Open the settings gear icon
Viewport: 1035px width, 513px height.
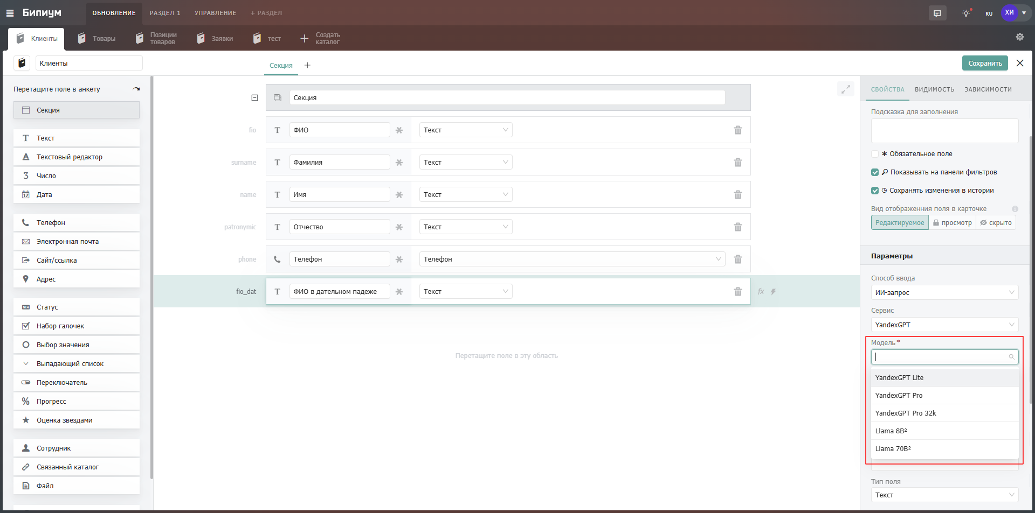[1019, 37]
